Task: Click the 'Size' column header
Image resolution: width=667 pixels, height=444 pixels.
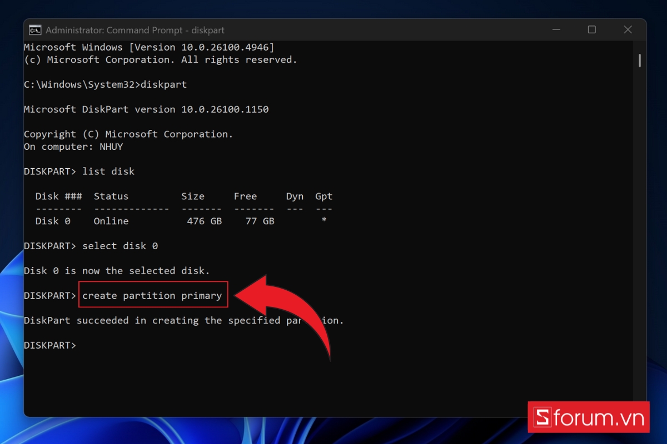Action: pos(193,196)
